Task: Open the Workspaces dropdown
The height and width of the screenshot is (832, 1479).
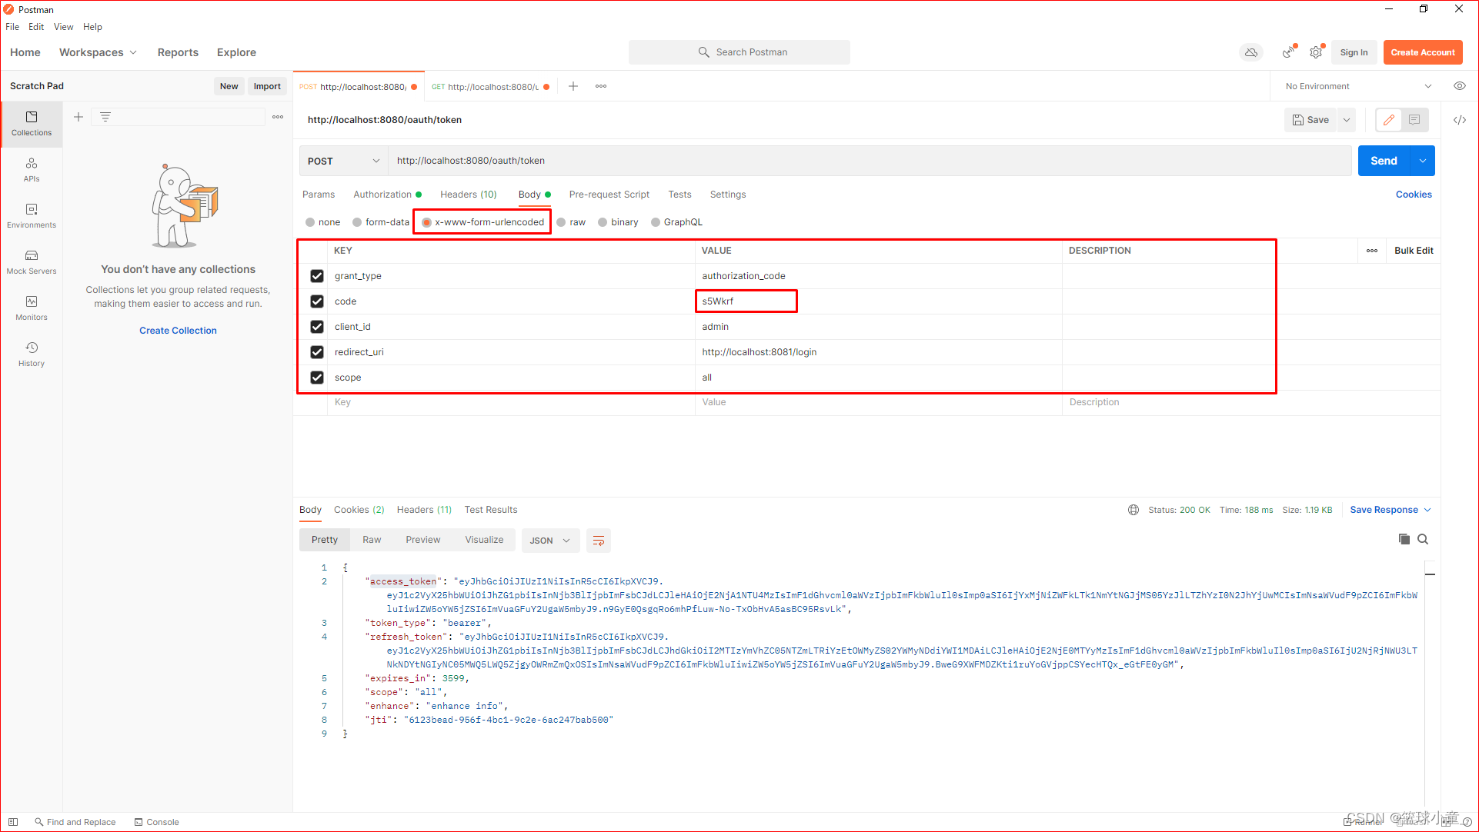Action: [98, 52]
